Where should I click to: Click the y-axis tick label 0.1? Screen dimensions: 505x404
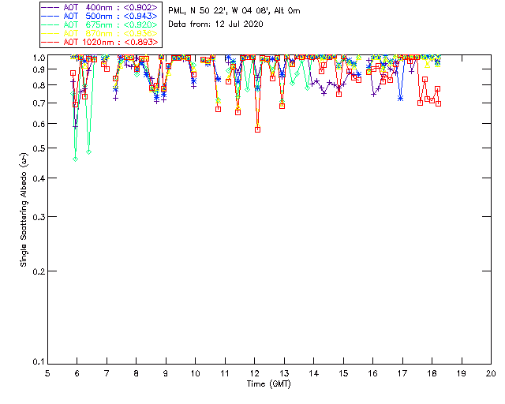tap(39, 362)
